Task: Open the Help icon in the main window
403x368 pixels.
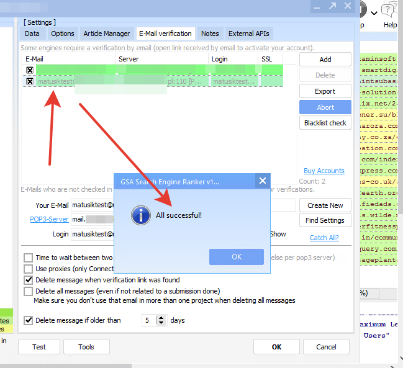Action: 389,11
